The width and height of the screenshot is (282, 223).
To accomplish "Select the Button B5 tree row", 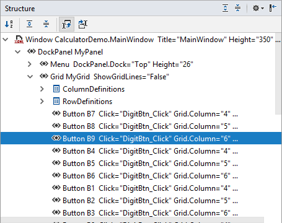I will click(141, 164).
